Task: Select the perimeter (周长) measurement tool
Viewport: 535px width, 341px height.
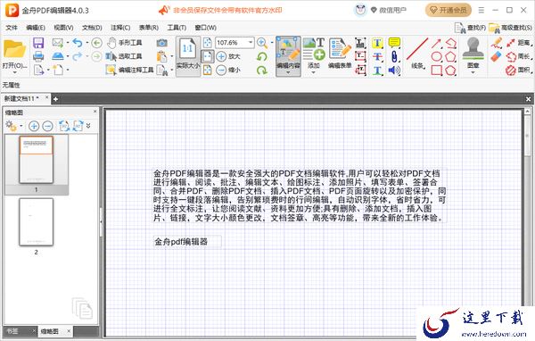Action: point(519,56)
